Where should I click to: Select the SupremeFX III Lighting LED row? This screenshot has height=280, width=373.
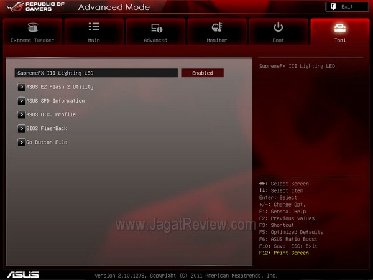96,73
